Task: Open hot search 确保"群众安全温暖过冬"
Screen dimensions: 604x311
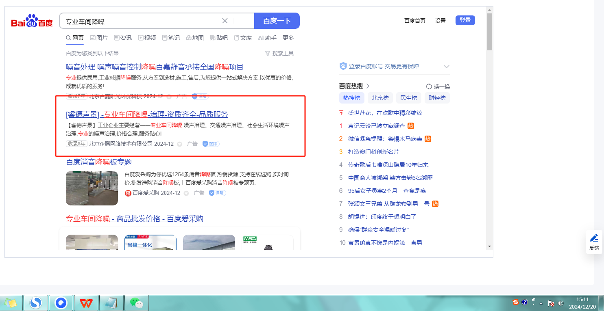Action: coord(379,230)
